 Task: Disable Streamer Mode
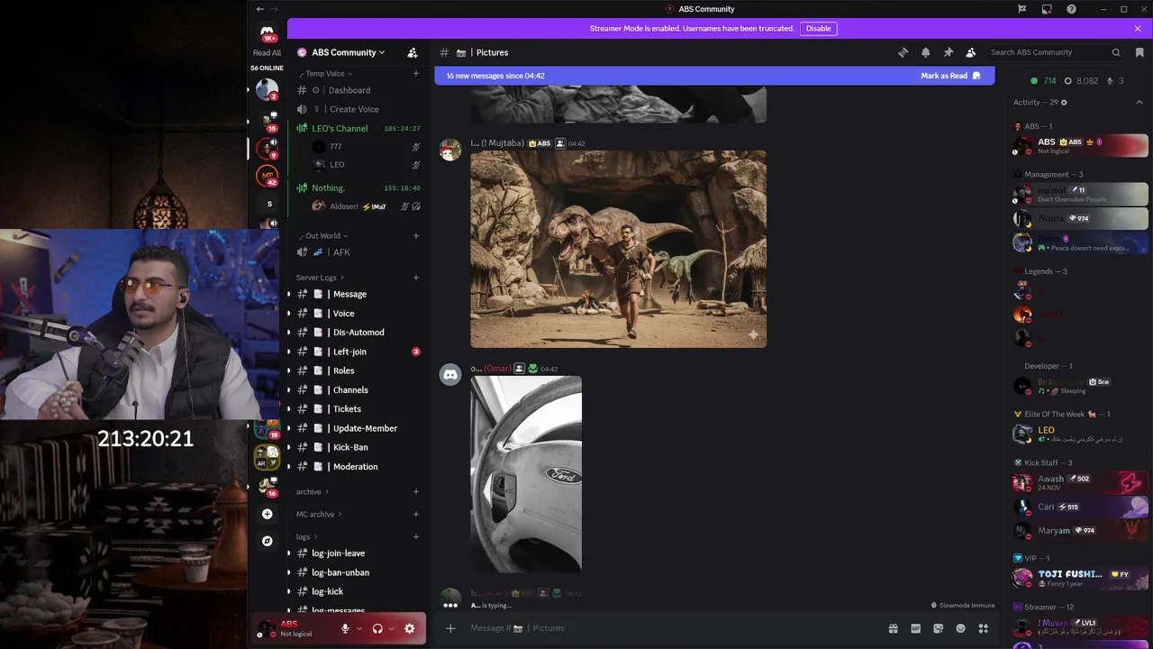click(x=818, y=28)
